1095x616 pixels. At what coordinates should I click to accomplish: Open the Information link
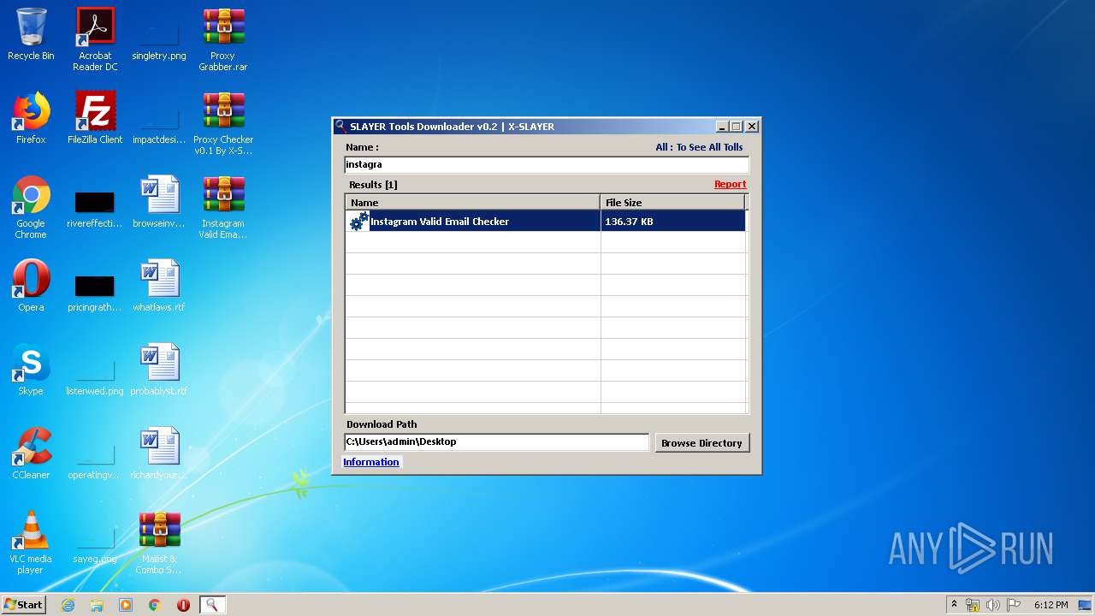pyautogui.click(x=371, y=462)
